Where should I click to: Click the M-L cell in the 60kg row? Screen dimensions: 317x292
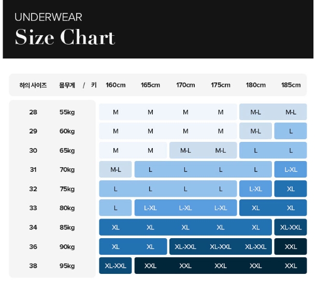point(255,131)
